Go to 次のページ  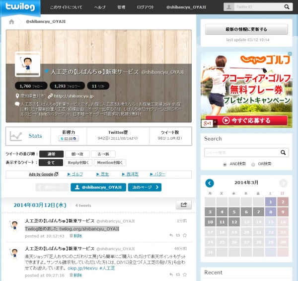tap(145, 187)
